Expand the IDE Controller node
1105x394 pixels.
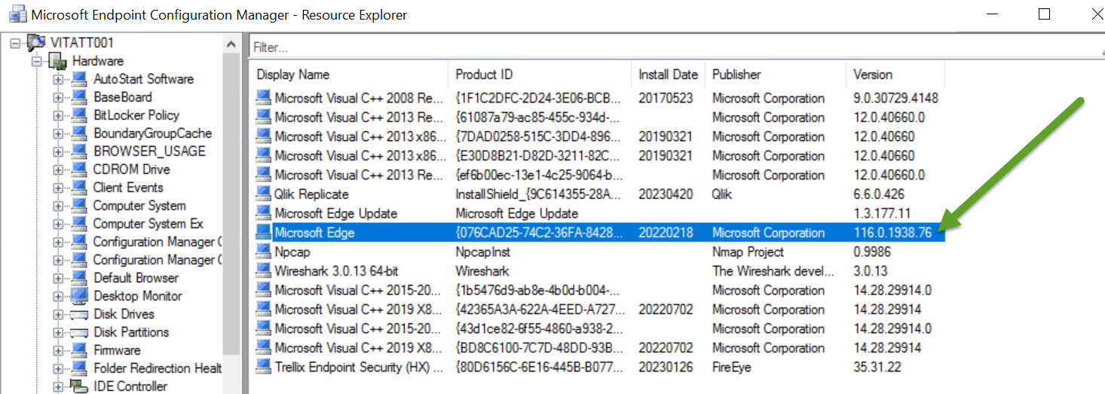click(x=58, y=386)
